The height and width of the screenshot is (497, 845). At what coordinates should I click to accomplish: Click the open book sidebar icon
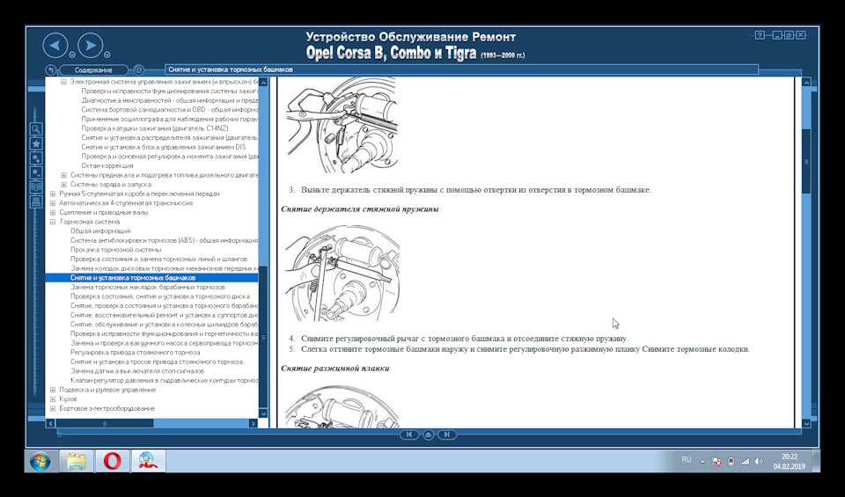coord(35,187)
